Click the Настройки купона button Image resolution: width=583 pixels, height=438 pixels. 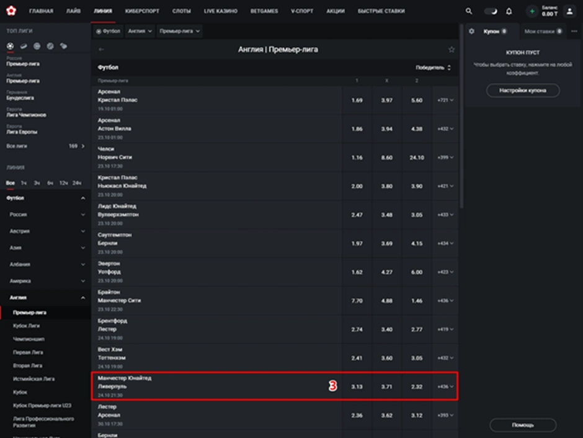pos(523,91)
